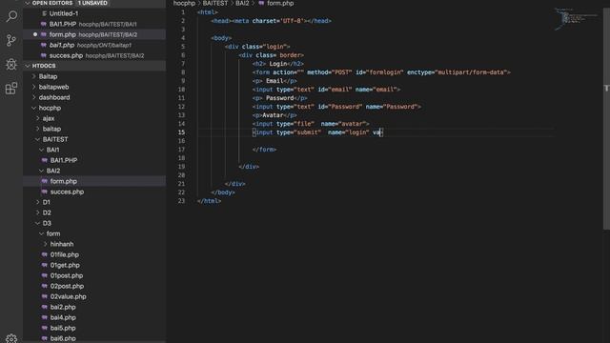Click PHP icon of BAI1.PHP open editor

click(x=44, y=24)
